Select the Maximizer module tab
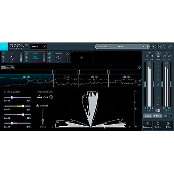Viewport: 174px width, 174px height. click(58, 57)
